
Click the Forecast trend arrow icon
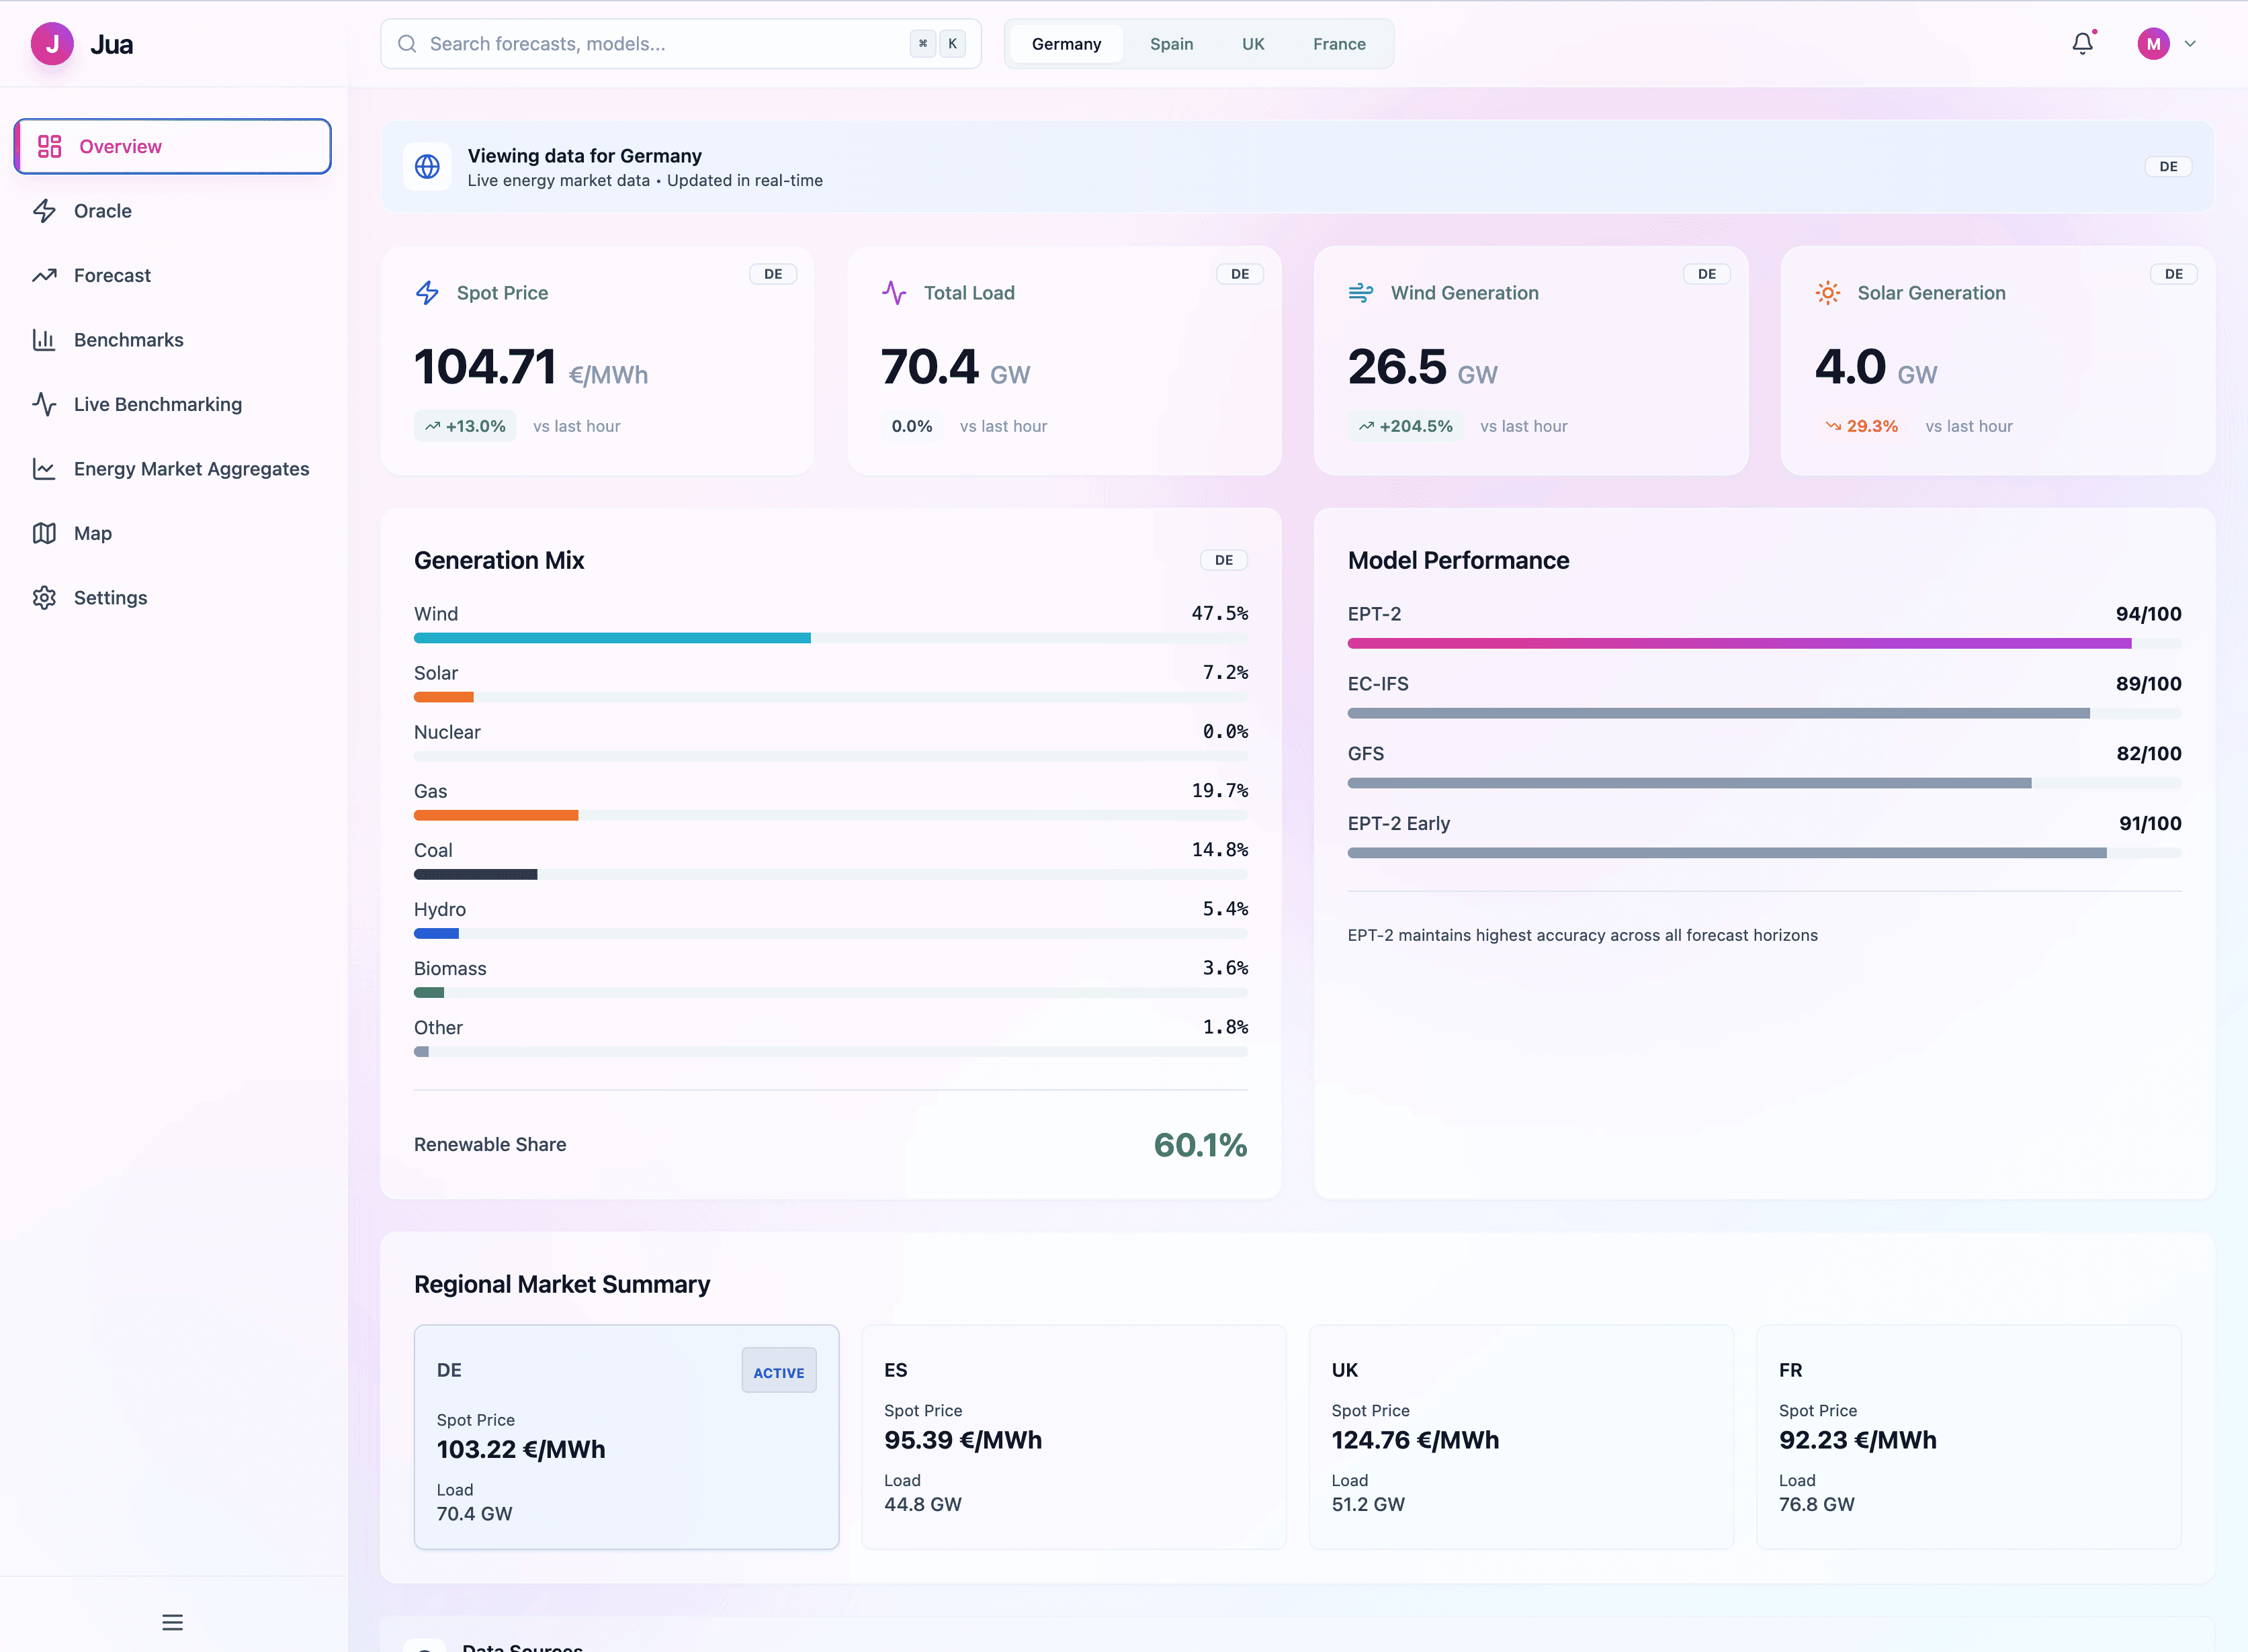click(44, 275)
